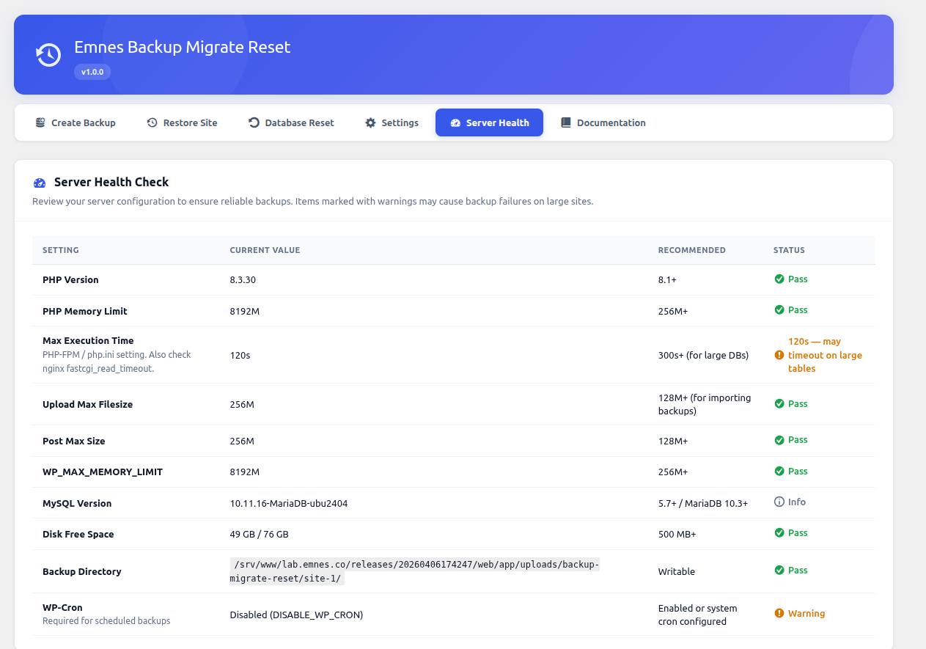
Task: Click the green check icon for WP_MAX_MEMORY_LIMIT
Action: click(779, 471)
